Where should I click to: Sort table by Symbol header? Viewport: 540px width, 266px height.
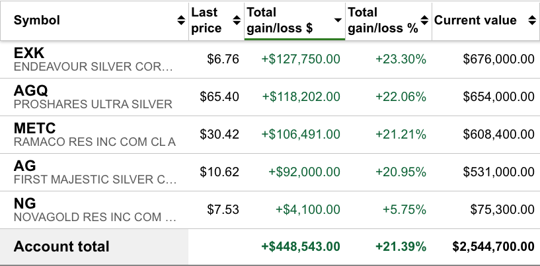click(x=37, y=20)
